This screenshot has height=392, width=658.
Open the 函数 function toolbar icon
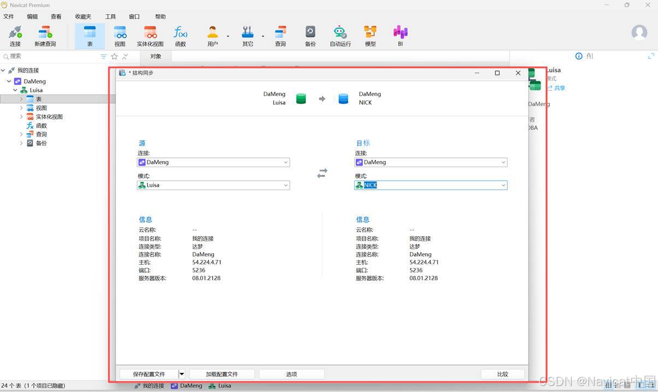[180, 36]
